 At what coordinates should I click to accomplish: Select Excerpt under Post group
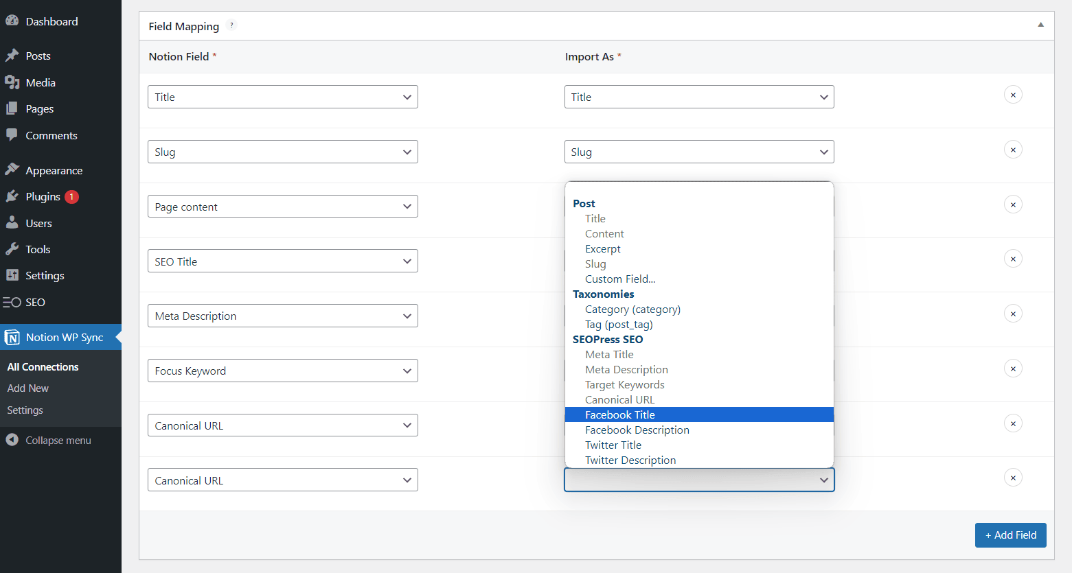[x=699, y=248]
